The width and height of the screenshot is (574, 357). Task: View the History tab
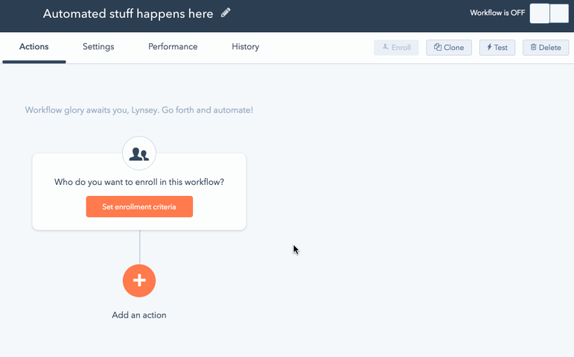pyautogui.click(x=245, y=46)
